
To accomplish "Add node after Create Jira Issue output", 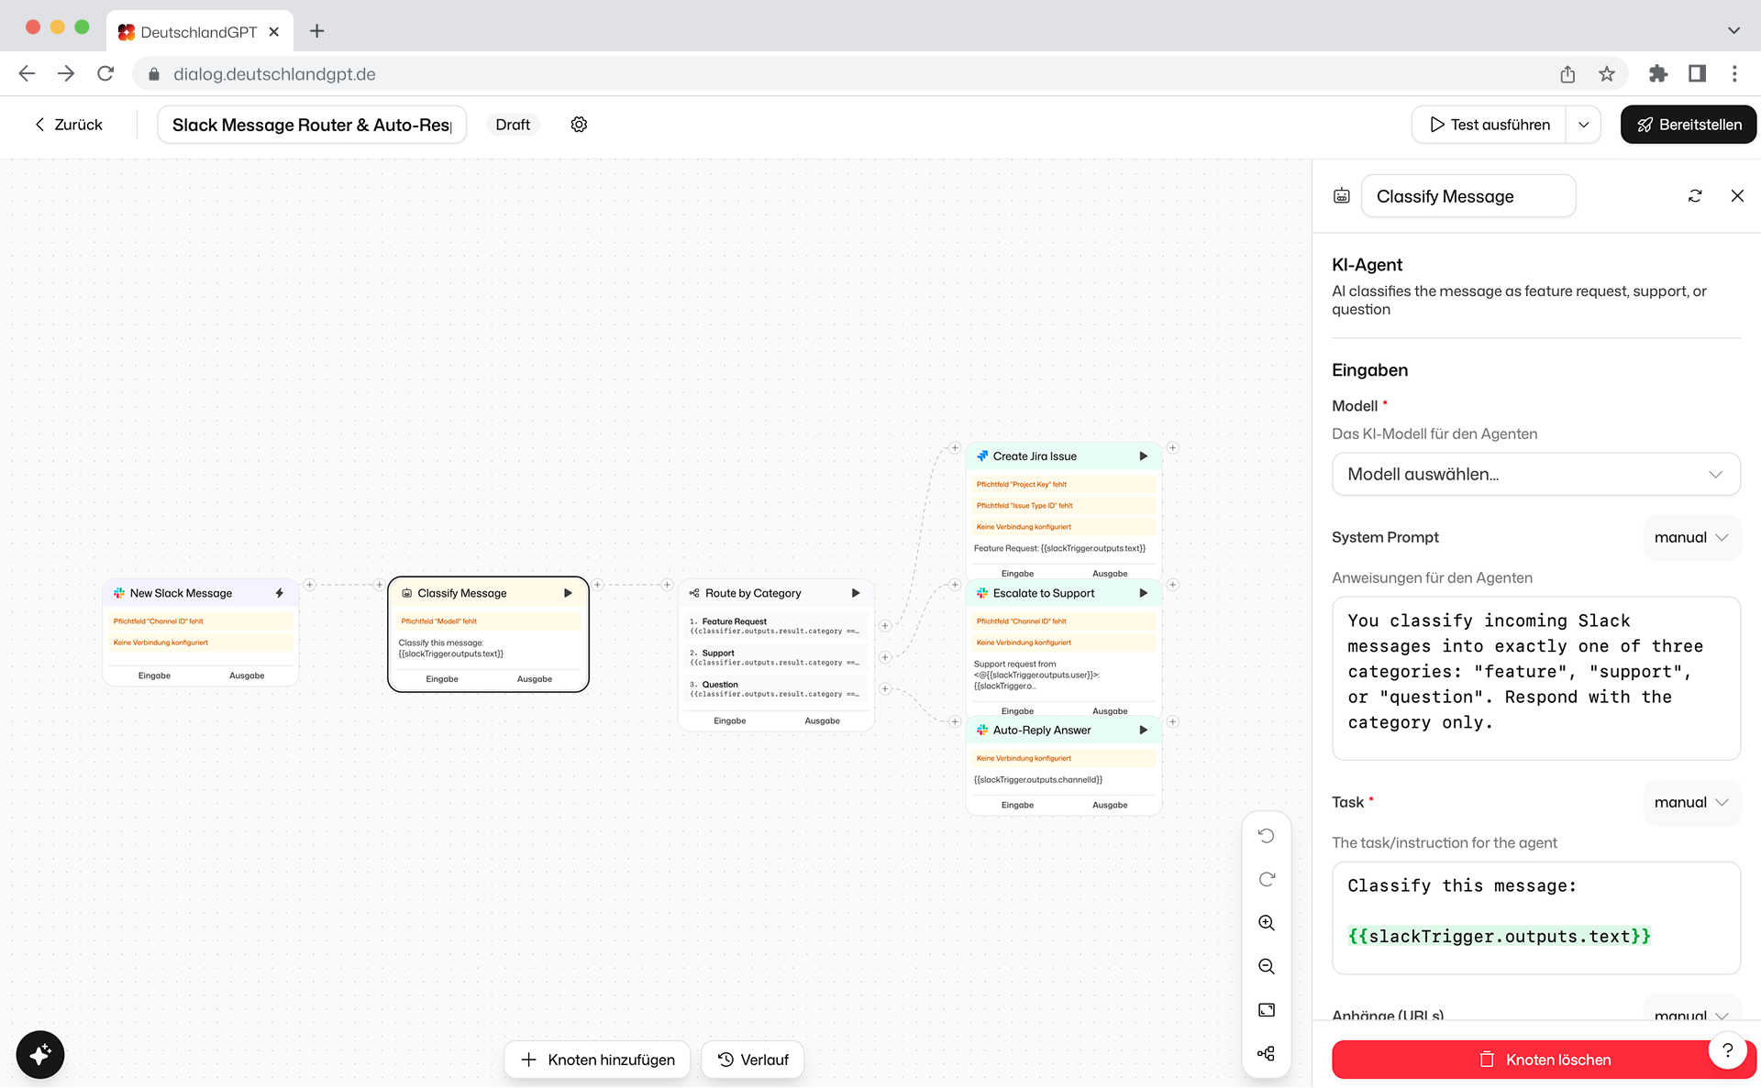I will (x=1173, y=448).
